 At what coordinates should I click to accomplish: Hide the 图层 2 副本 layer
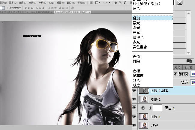click(134, 90)
